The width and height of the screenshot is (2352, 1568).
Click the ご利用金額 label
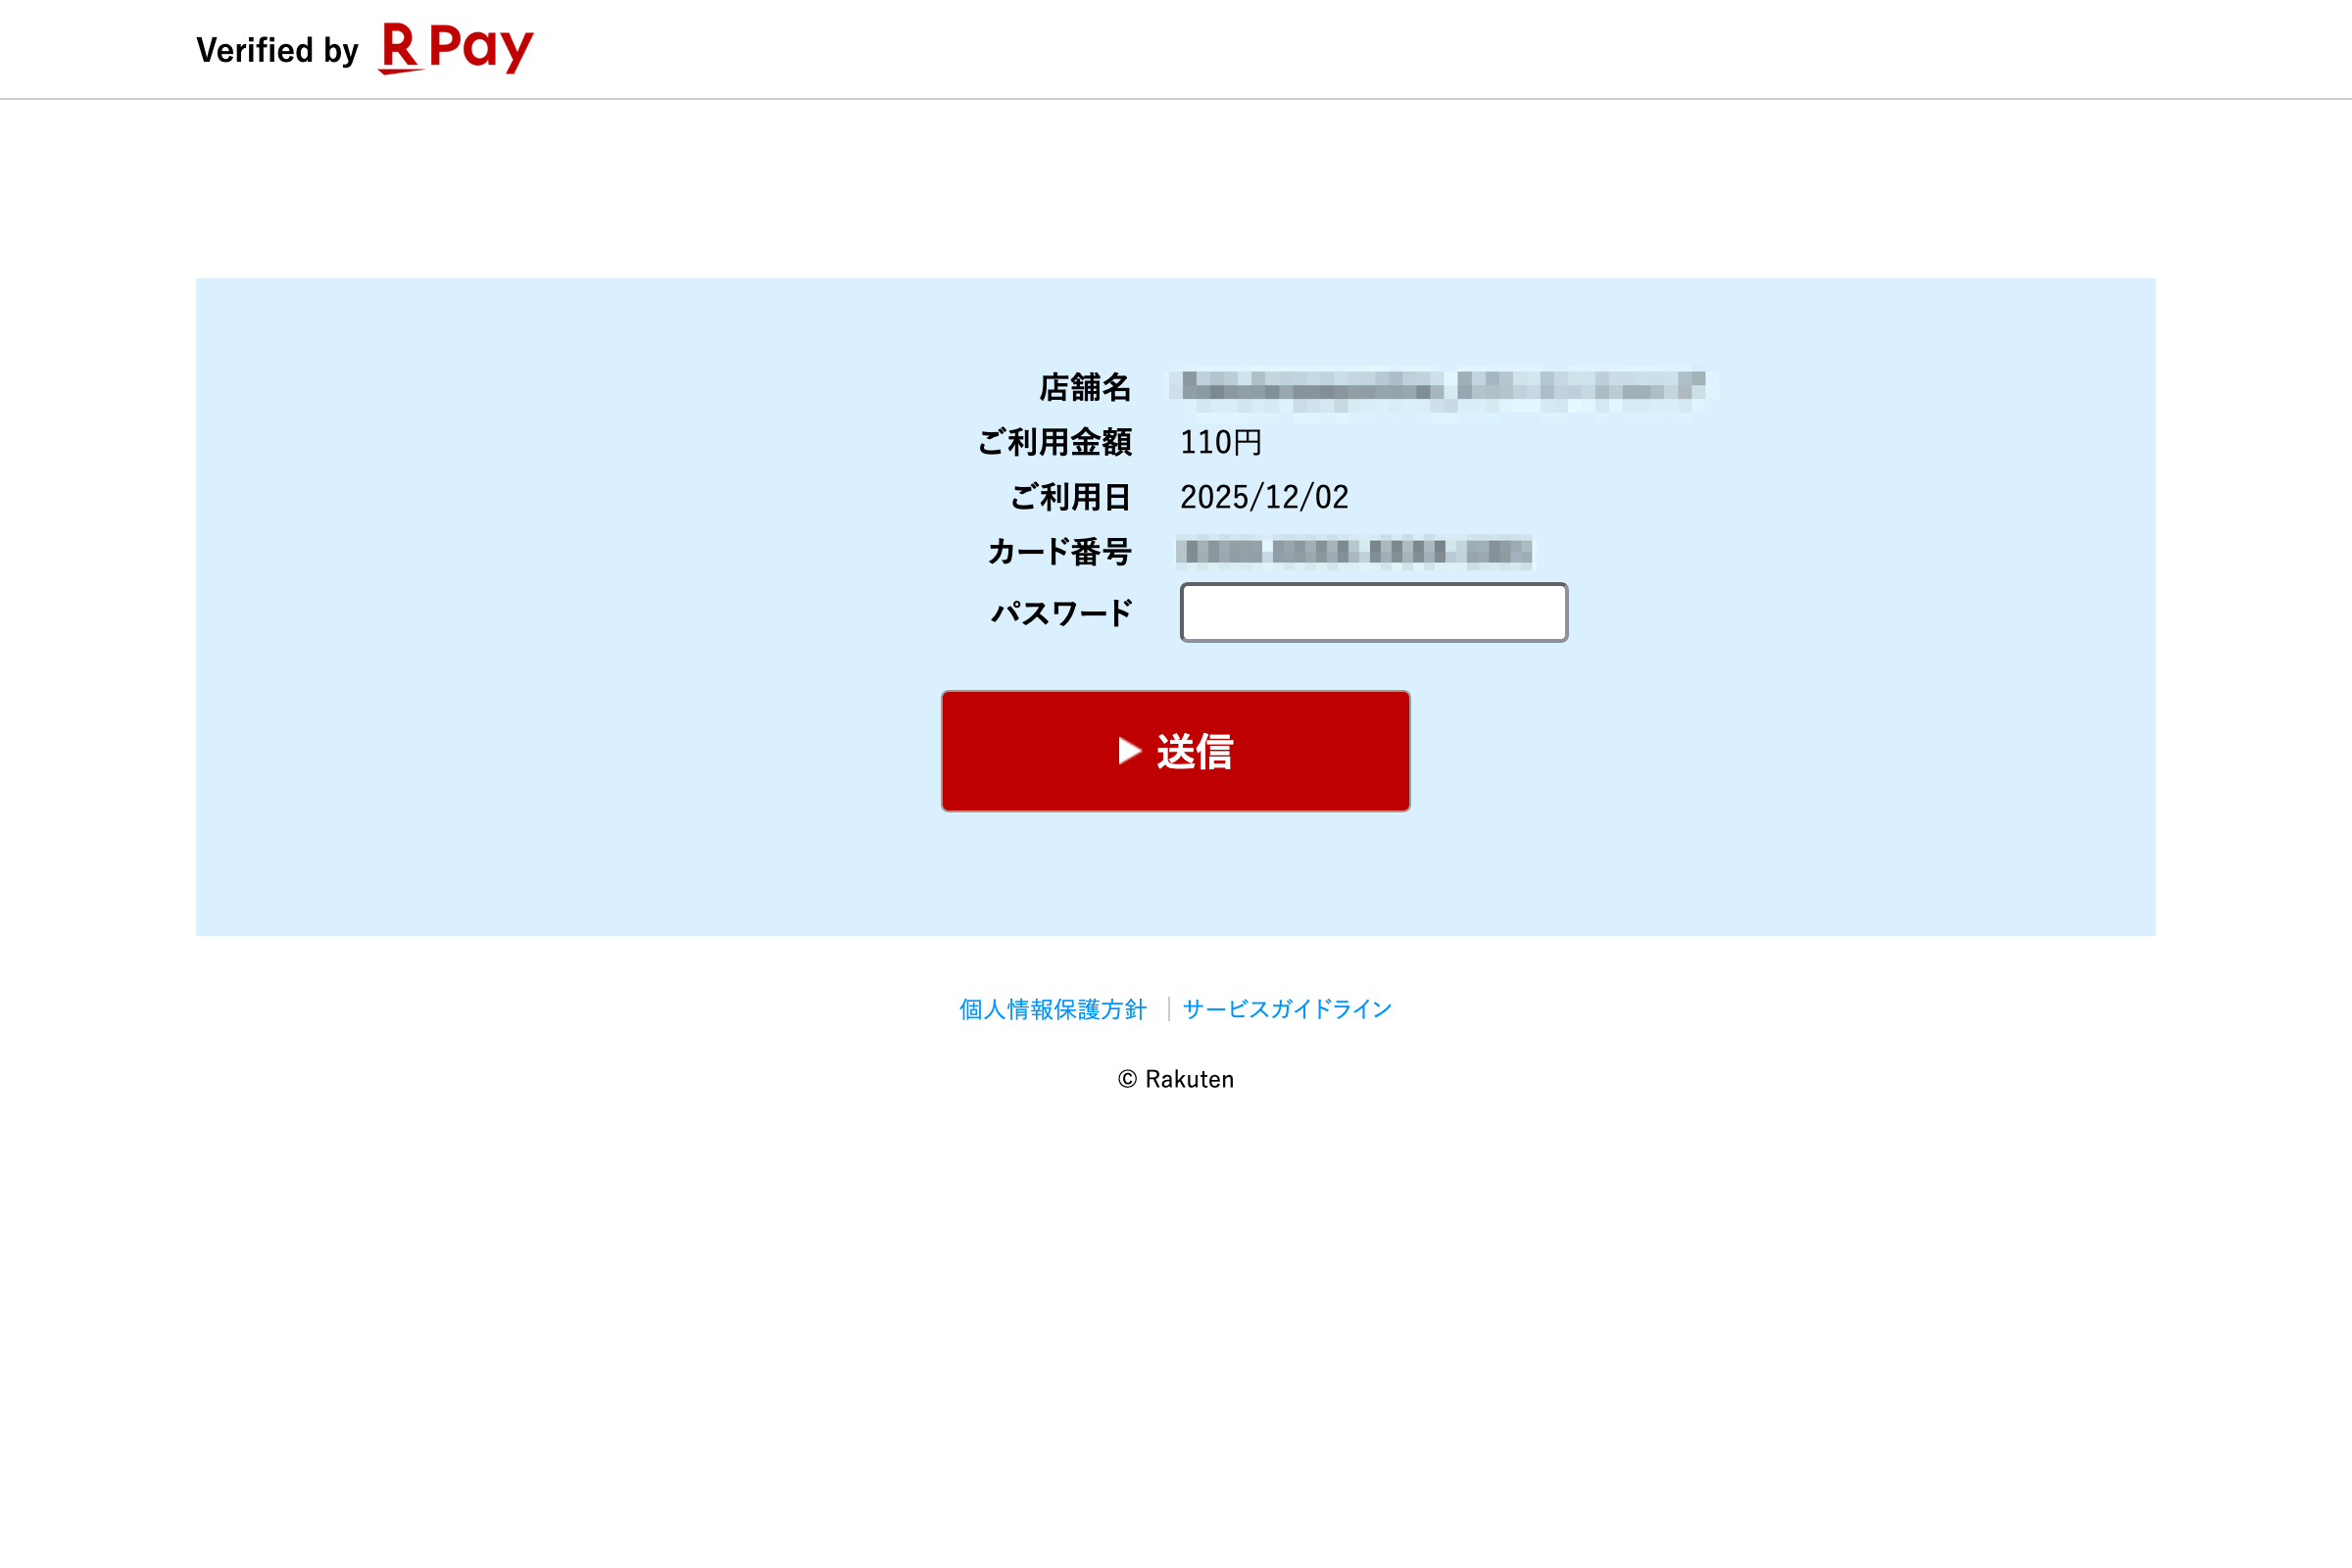pos(1055,442)
